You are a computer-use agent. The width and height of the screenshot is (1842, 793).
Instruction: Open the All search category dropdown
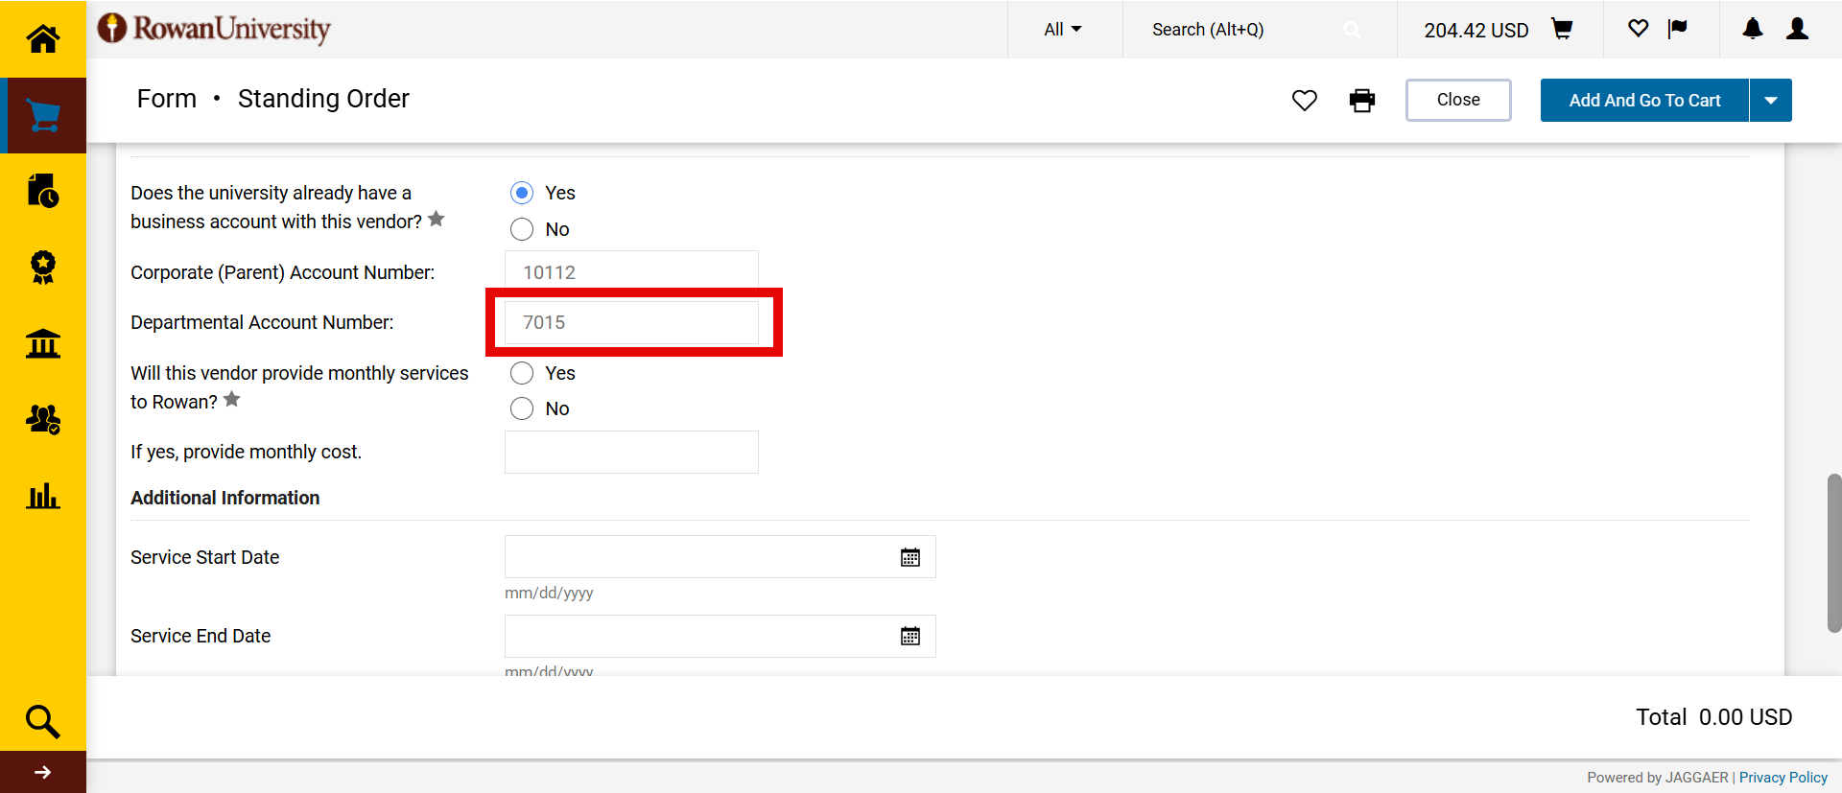(1063, 30)
